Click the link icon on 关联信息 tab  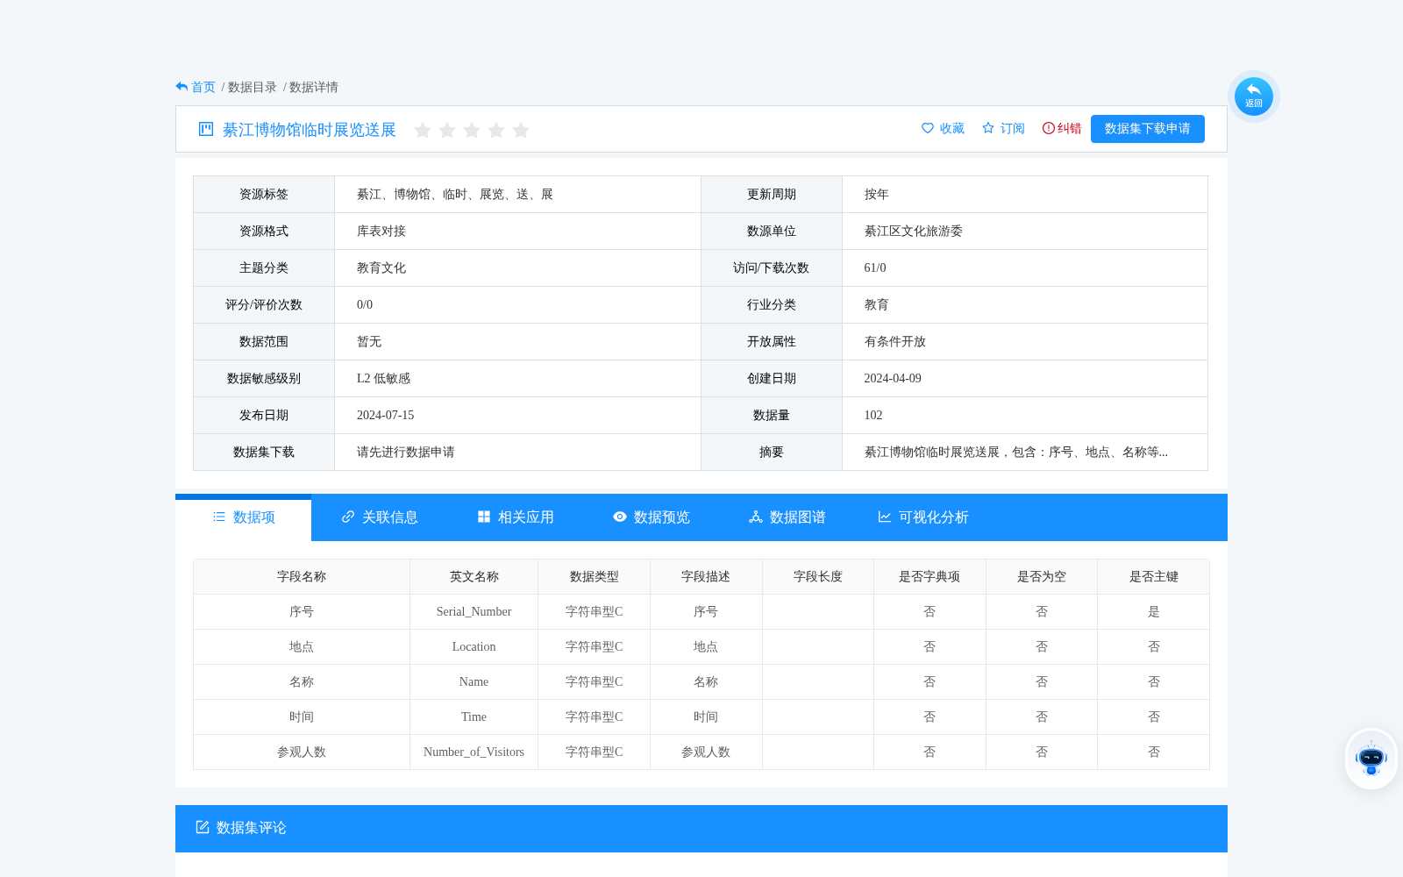click(x=348, y=517)
